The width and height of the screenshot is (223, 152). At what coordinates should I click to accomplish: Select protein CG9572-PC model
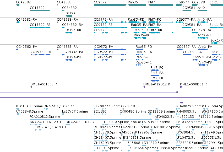click(x=110, y=60)
